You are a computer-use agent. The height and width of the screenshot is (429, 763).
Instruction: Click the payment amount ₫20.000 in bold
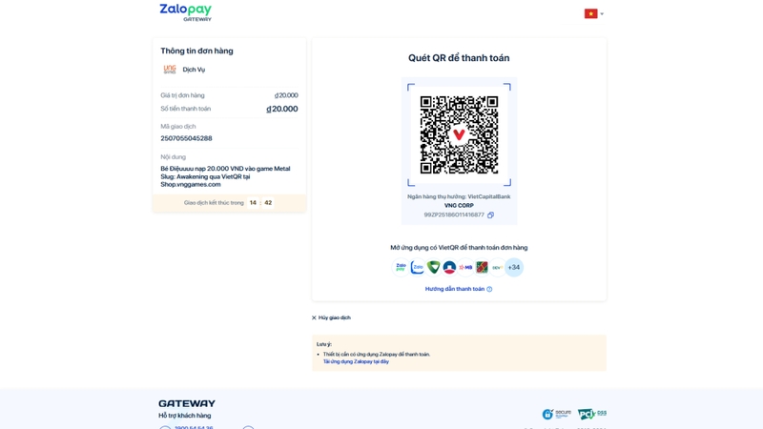[282, 109]
